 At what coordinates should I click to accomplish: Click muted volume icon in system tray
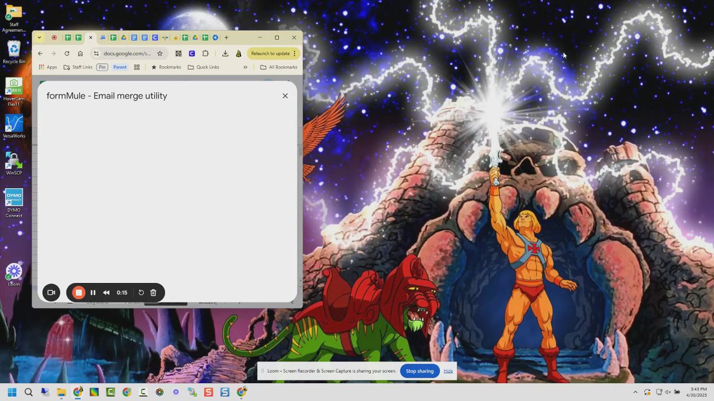668,392
